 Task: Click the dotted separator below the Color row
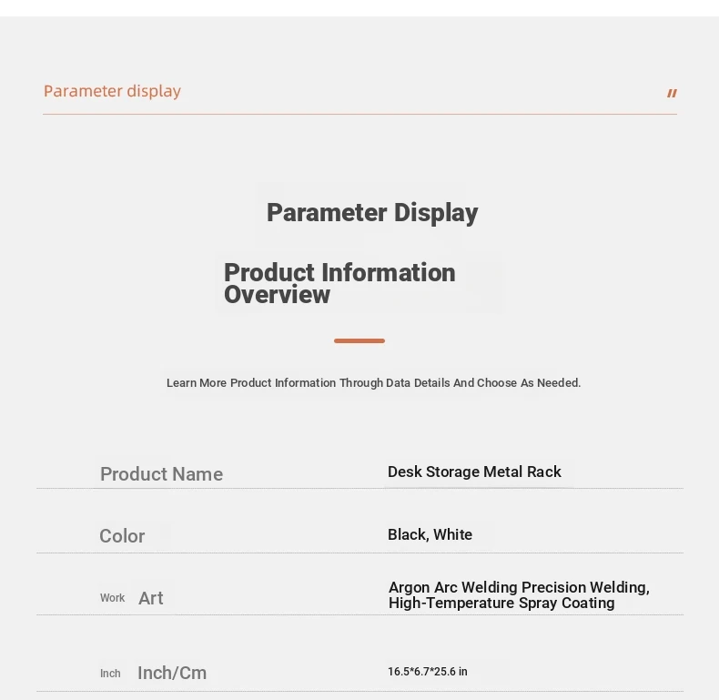(x=360, y=553)
